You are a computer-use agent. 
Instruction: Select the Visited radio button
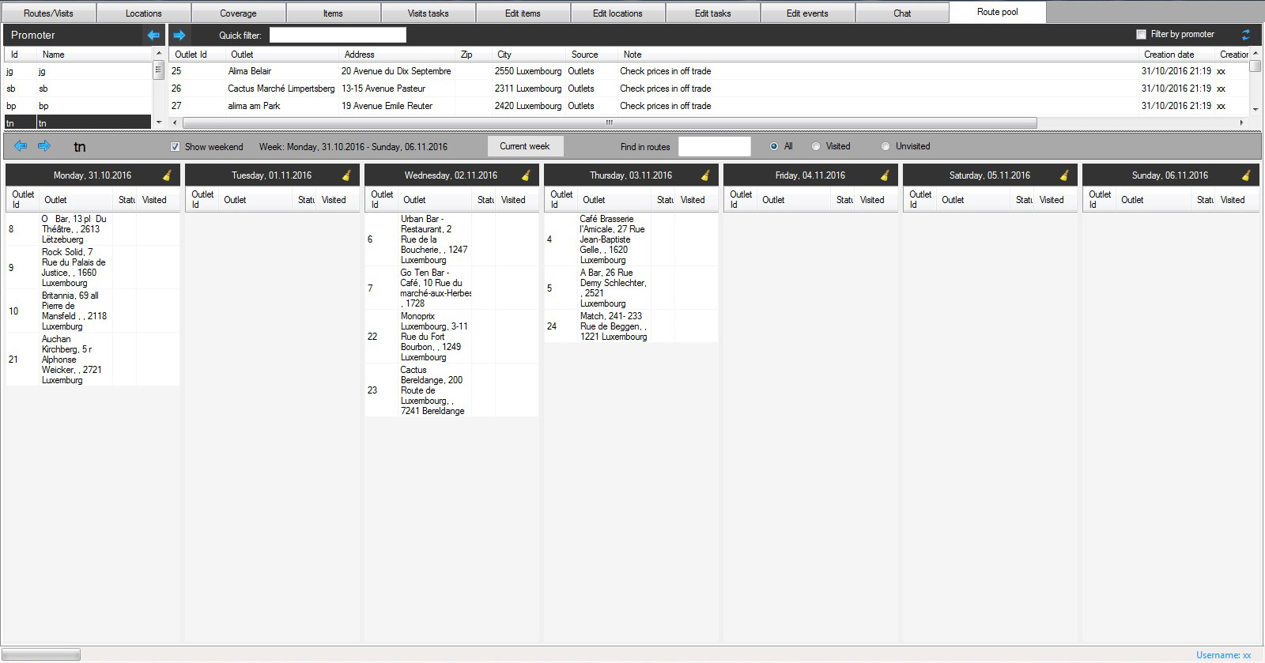click(x=816, y=146)
